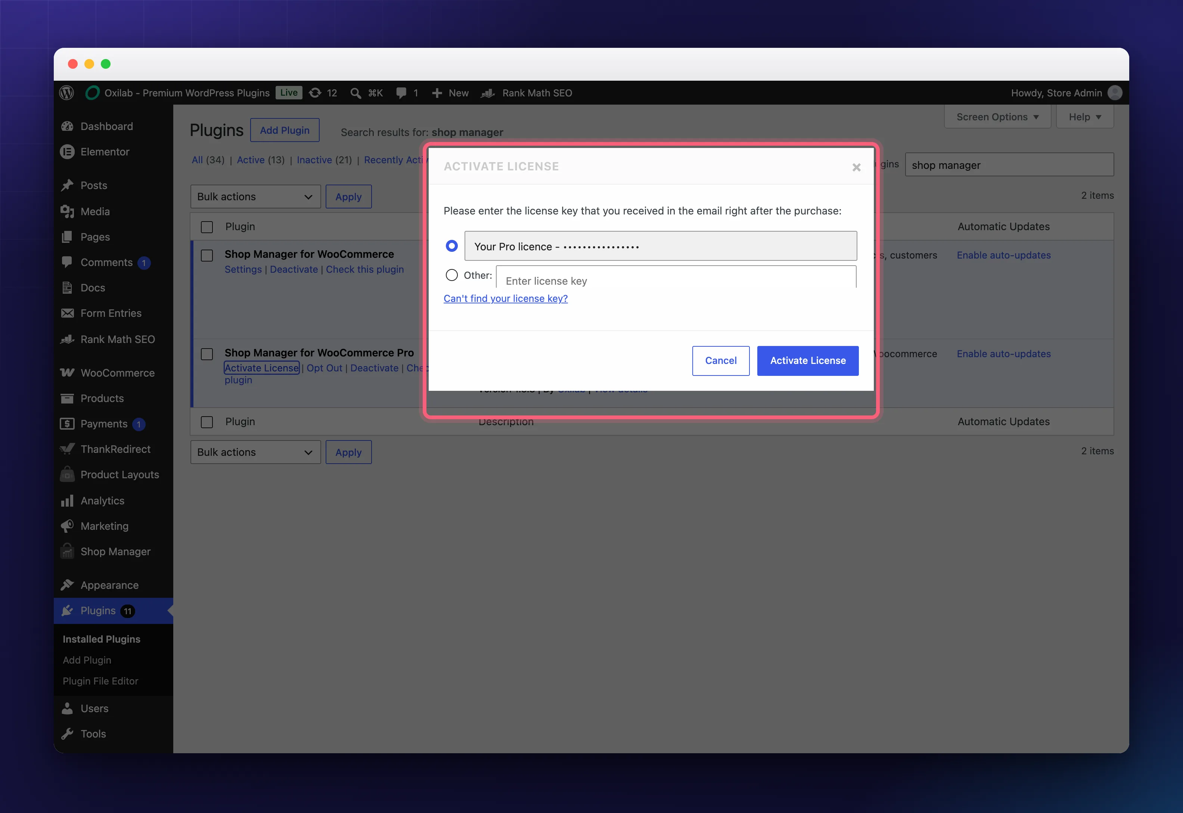Click Cancel in the license dialog
This screenshot has height=813, width=1183.
(721, 361)
